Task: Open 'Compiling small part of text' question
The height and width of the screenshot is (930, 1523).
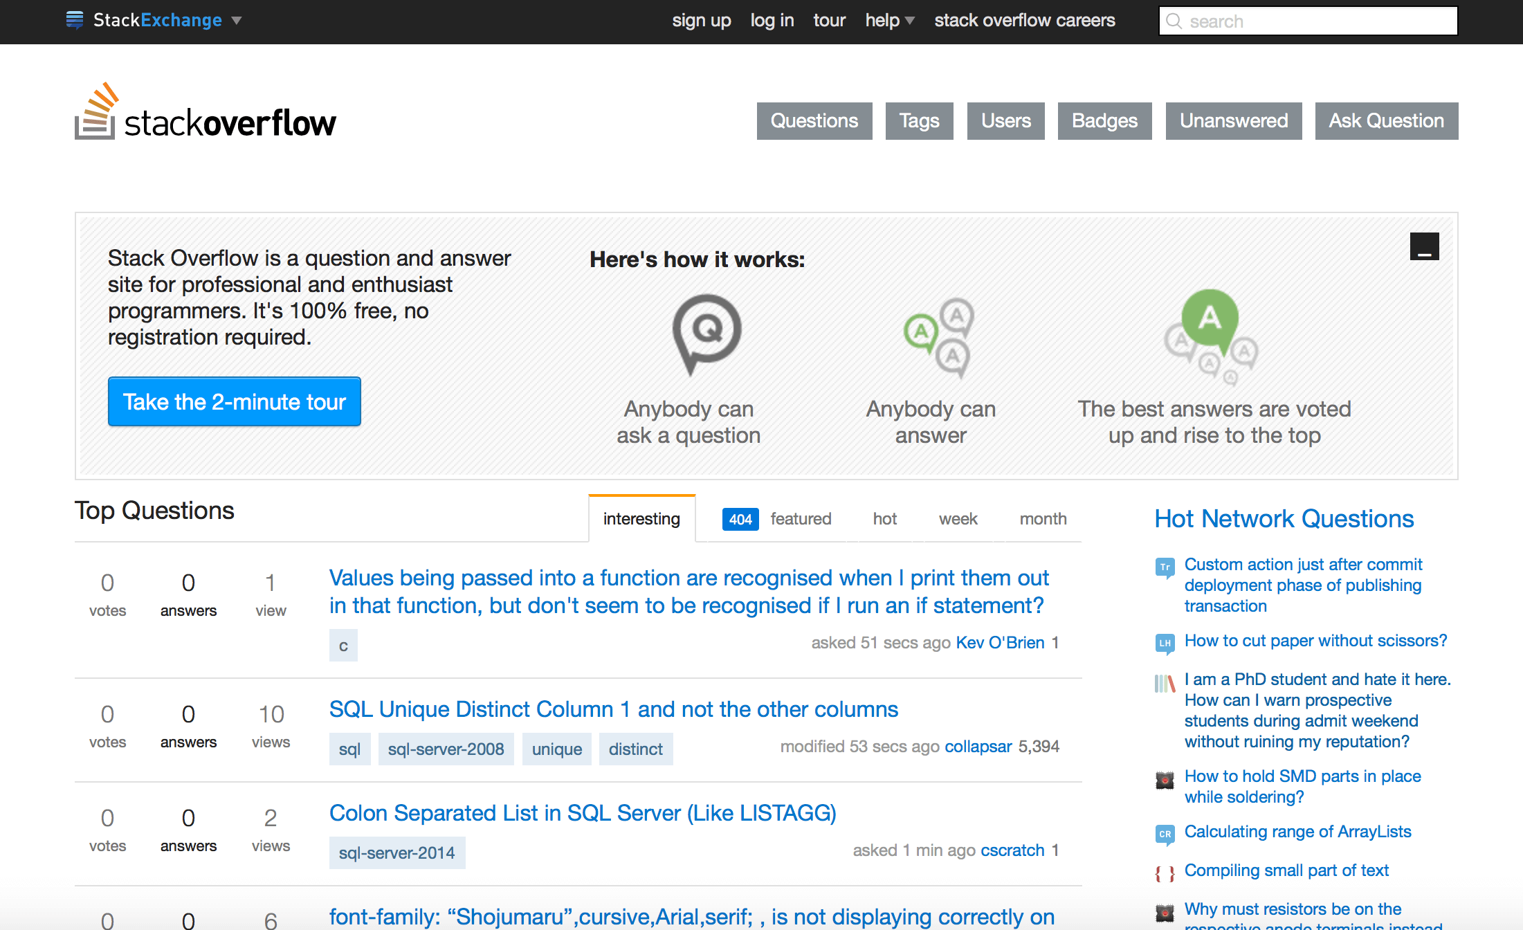Action: point(1286,870)
